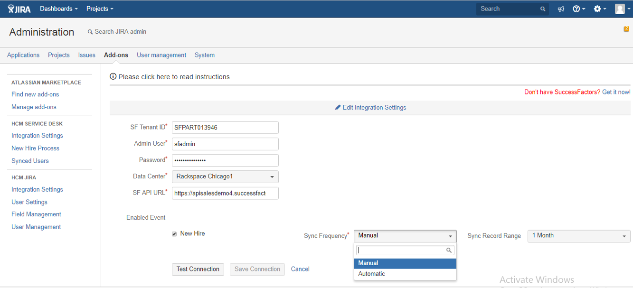Expand the Sync Record Range dropdown
The width and height of the screenshot is (633, 288).
click(579, 236)
